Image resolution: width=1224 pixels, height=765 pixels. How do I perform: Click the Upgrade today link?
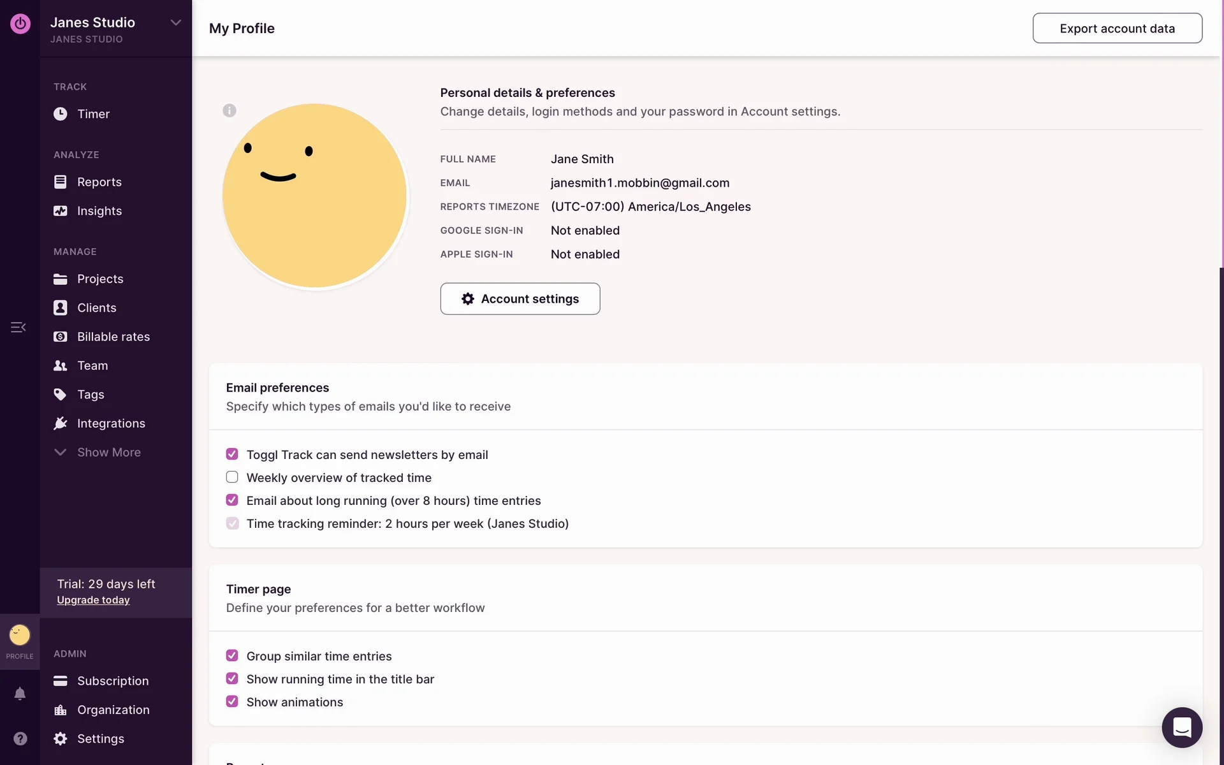tap(93, 600)
